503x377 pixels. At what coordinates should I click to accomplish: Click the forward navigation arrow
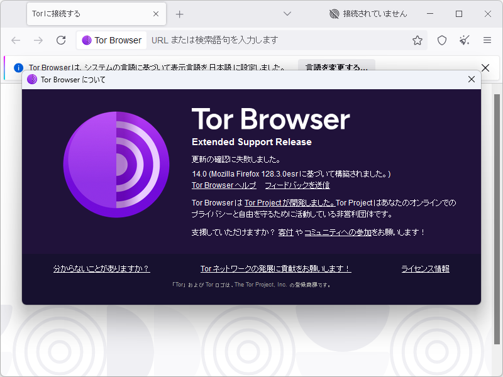(x=38, y=40)
